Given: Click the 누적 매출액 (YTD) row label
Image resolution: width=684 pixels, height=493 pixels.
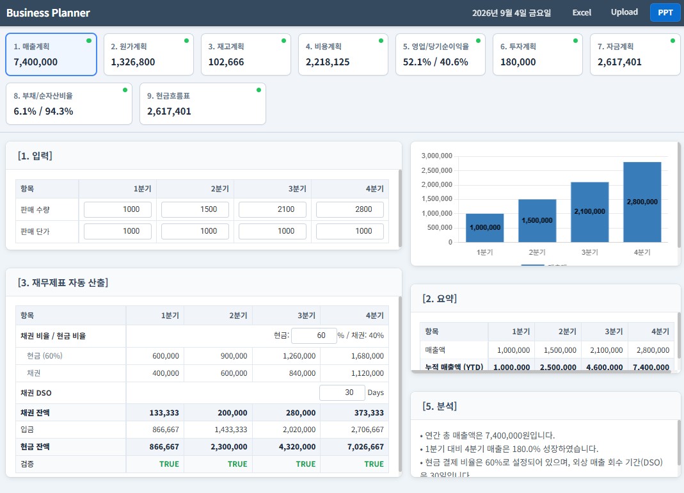Looking at the screenshot, I should (x=454, y=368).
